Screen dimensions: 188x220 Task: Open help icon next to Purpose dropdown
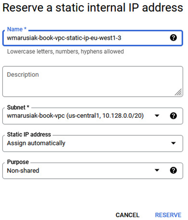(173, 170)
